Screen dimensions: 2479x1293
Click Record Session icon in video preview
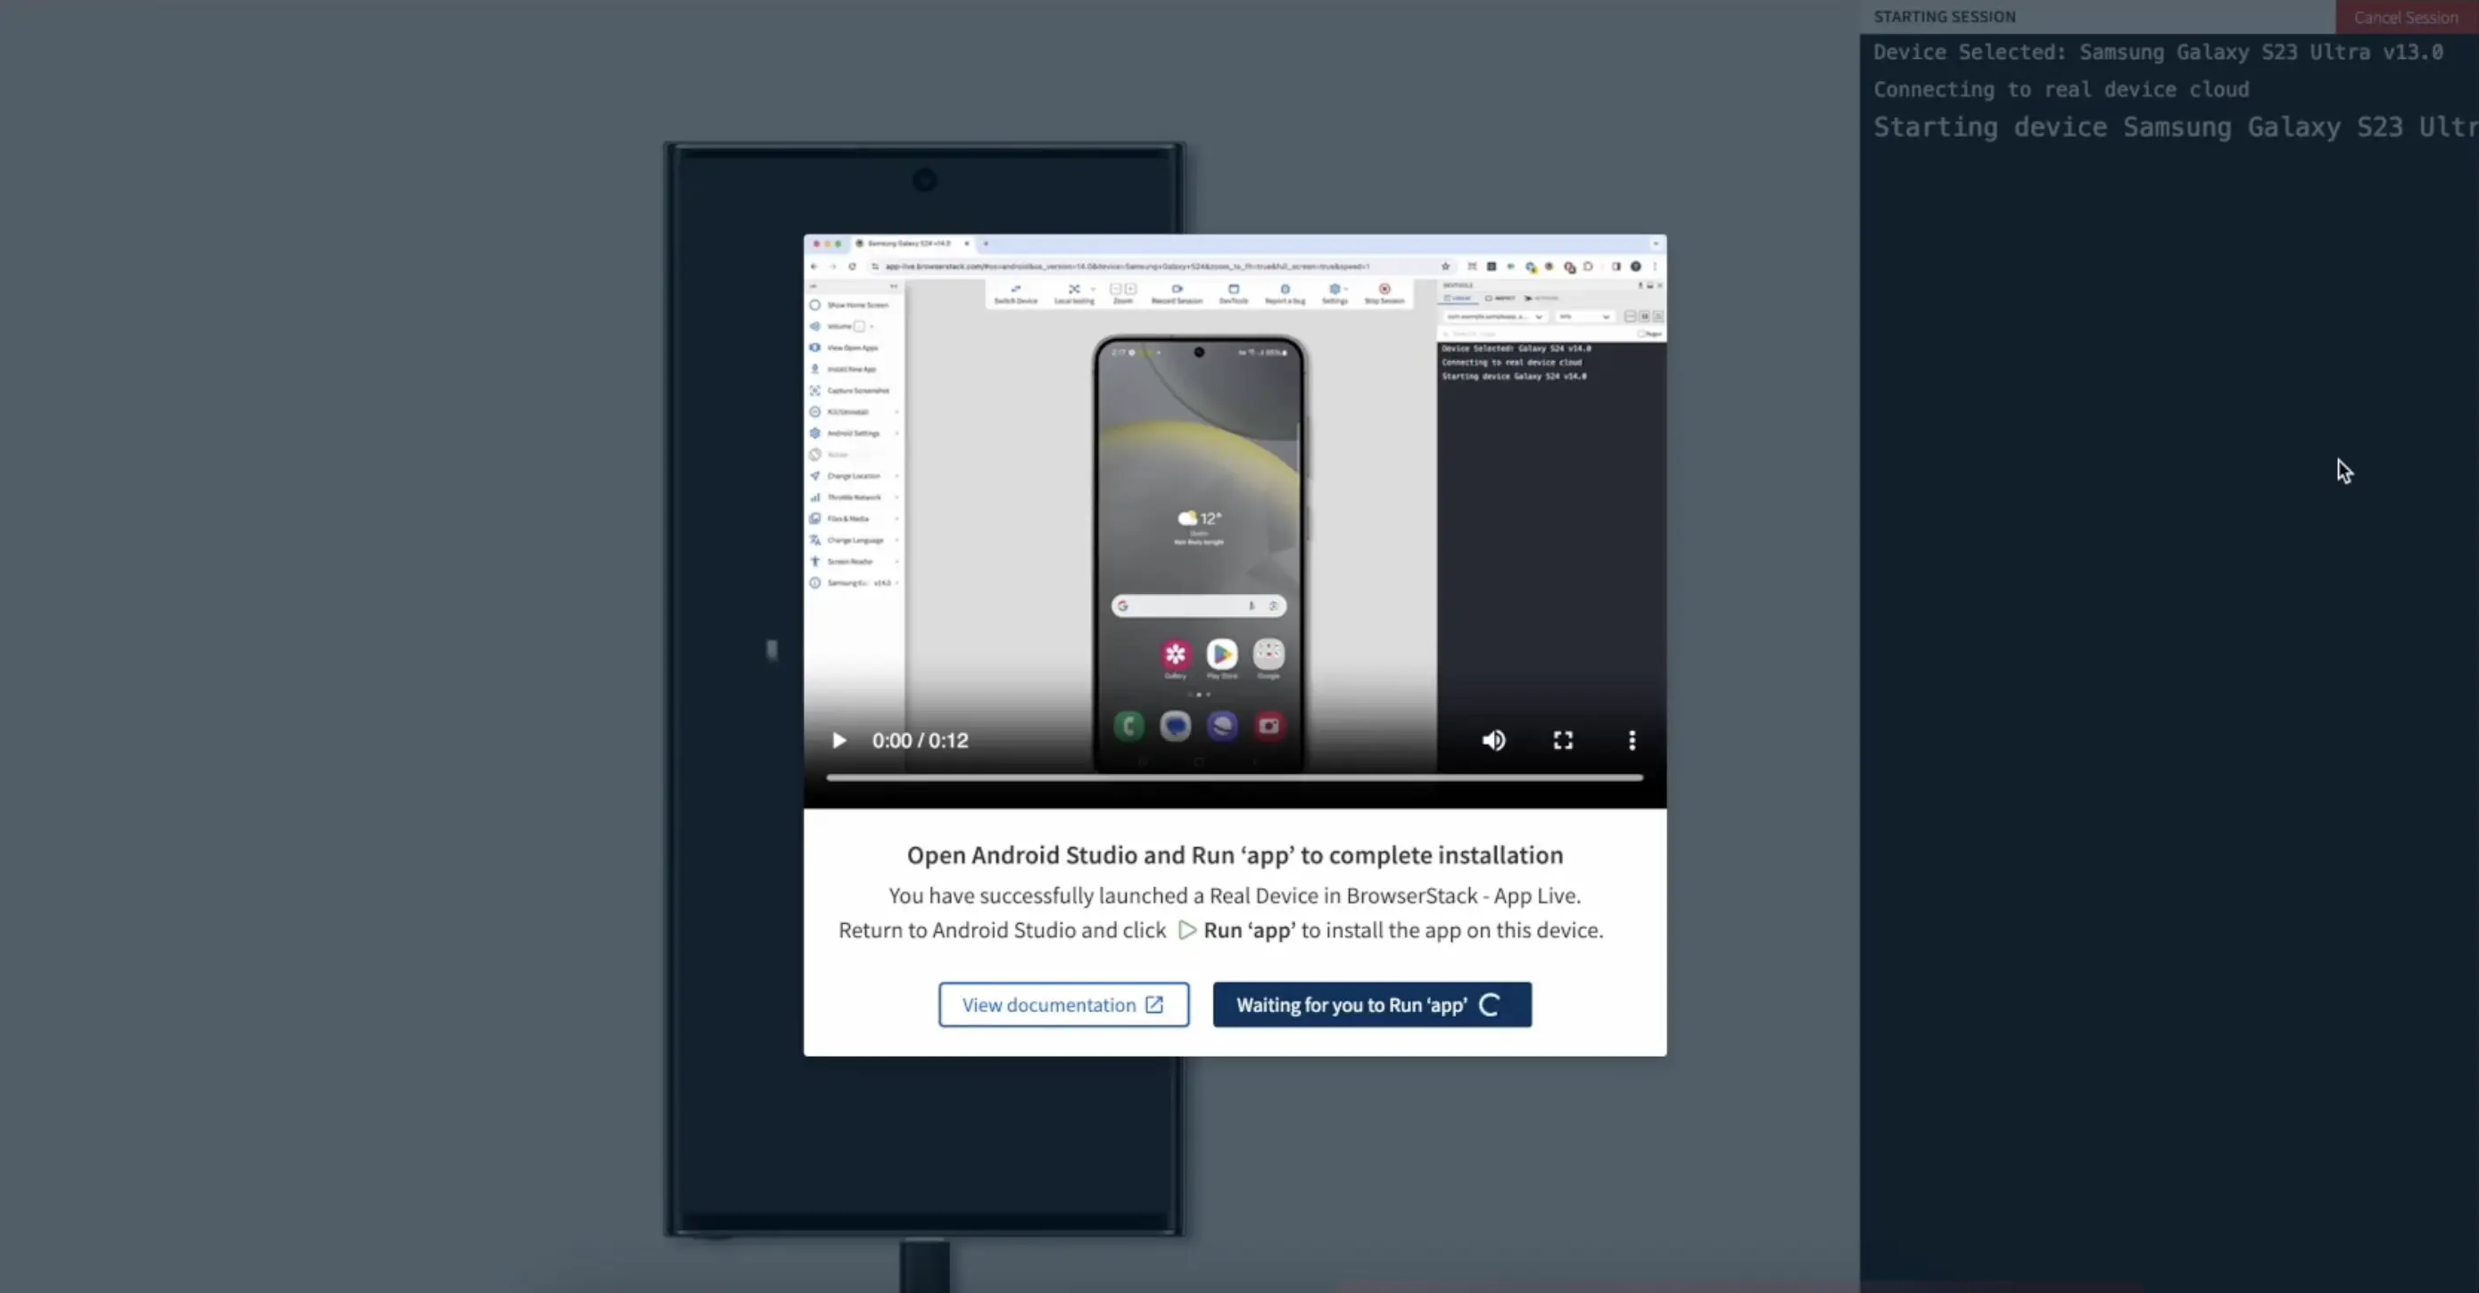(1176, 292)
